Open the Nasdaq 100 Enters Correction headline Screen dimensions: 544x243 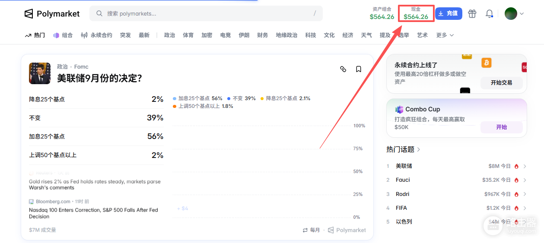pos(93,213)
